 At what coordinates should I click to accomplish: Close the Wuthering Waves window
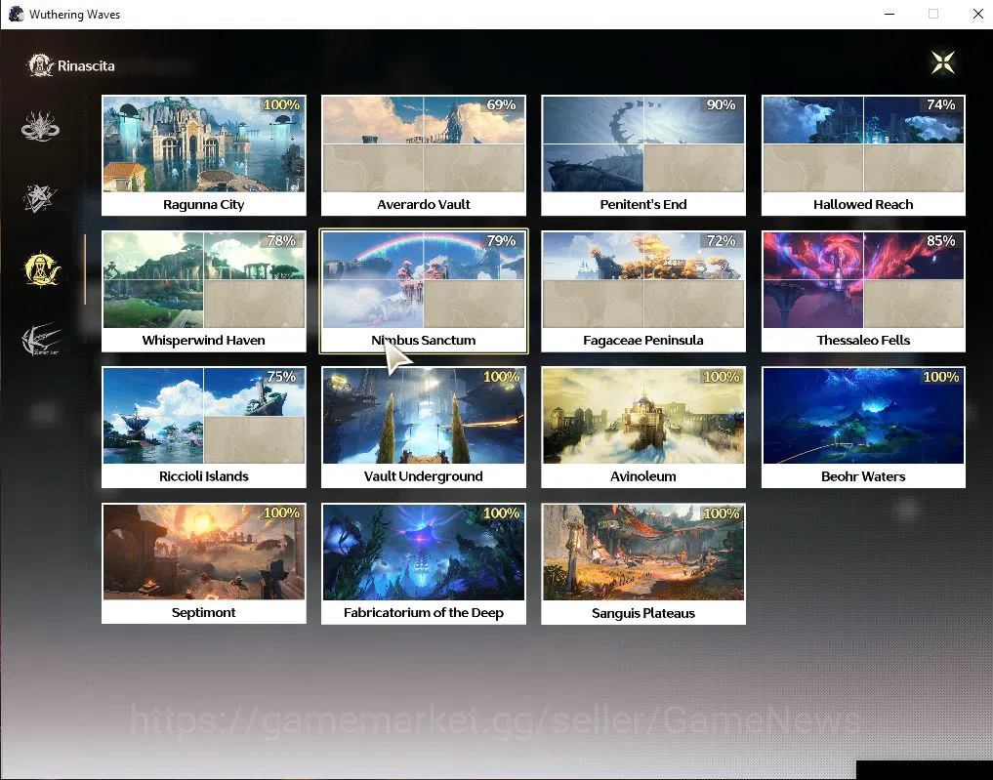977,14
